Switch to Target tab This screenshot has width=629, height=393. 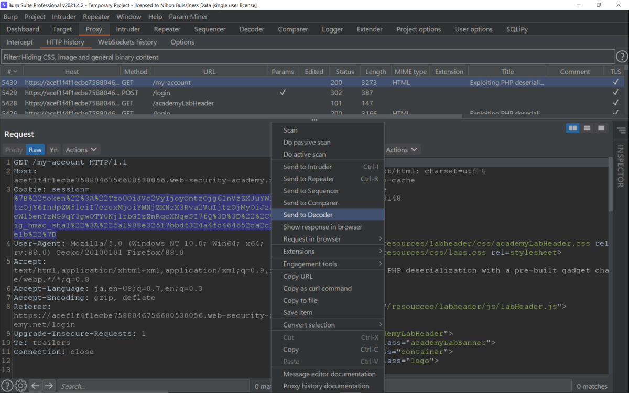[62, 29]
